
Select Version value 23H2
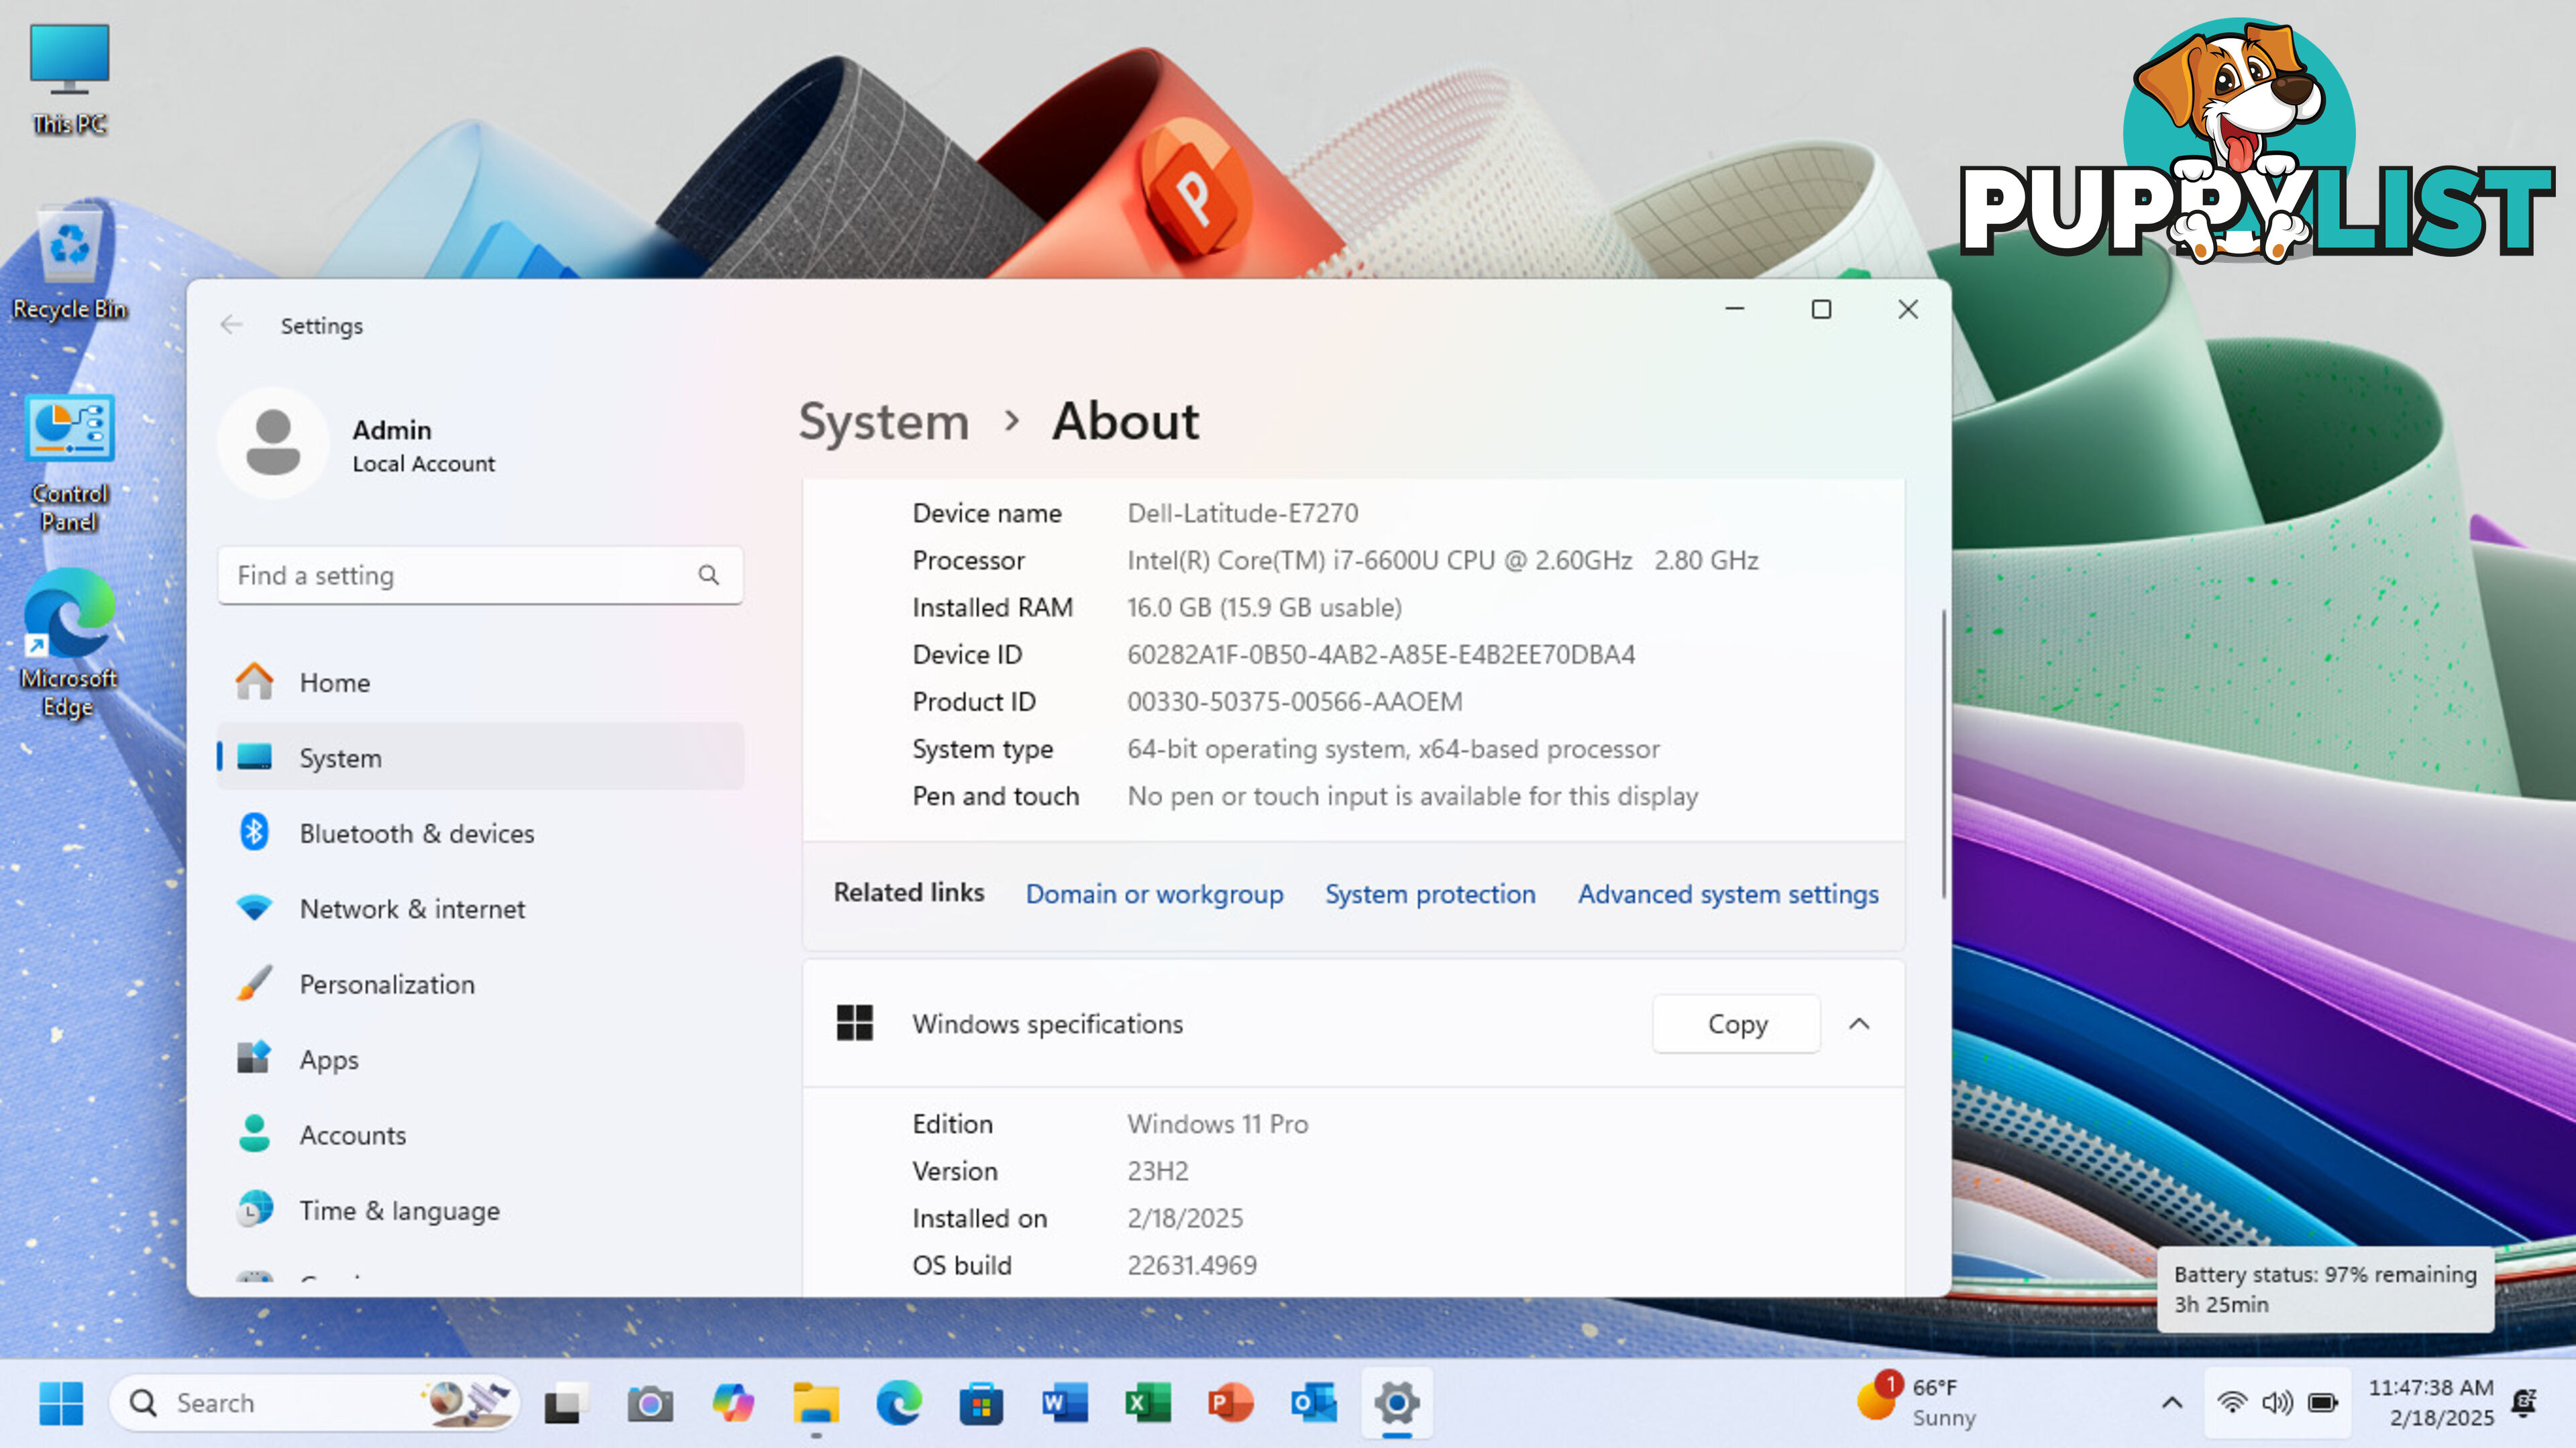(1157, 1171)
